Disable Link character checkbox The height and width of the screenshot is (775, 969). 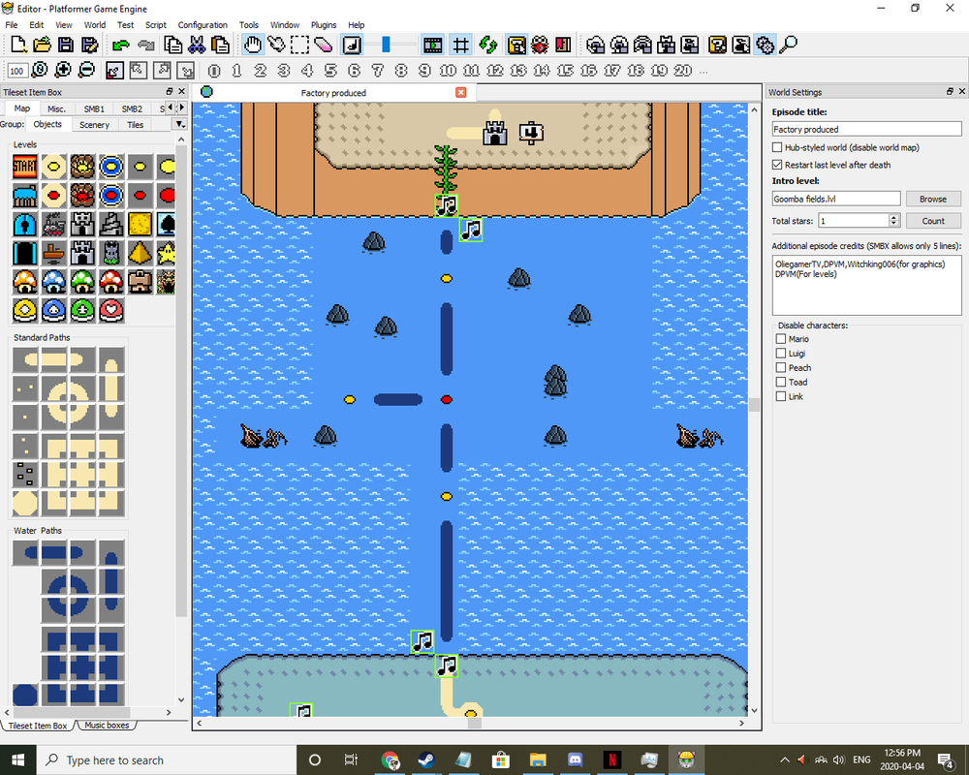pos(780,396)
